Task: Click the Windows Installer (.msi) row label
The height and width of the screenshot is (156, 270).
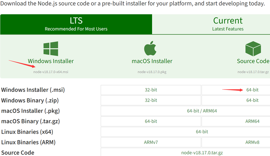Action: [33, 90]
